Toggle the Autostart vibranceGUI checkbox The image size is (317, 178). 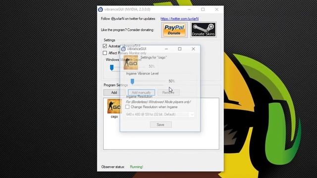(105, 46)
